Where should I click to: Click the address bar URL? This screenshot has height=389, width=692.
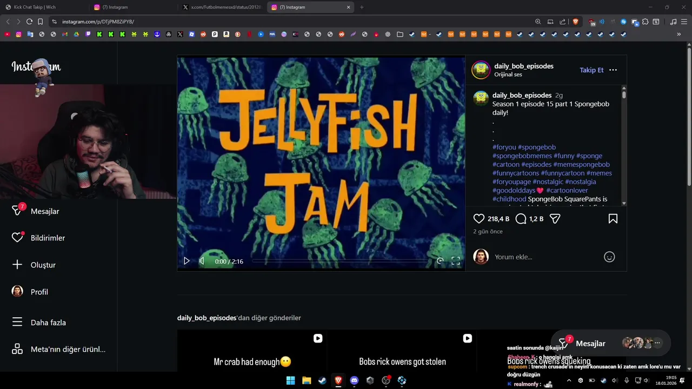point(98,22)
